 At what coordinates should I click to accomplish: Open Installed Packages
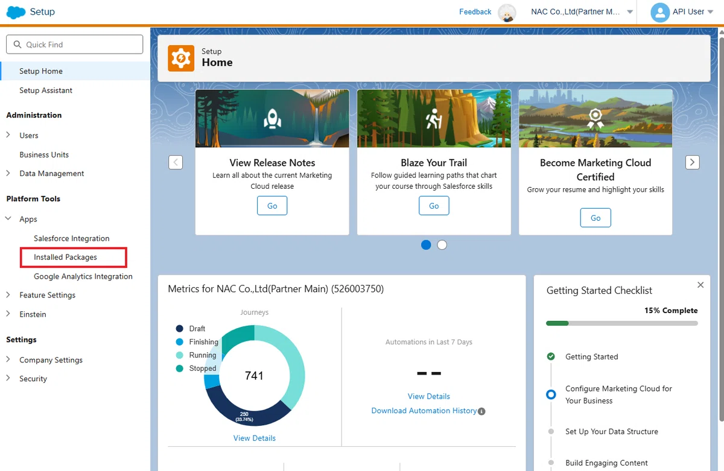coord(66,258)
